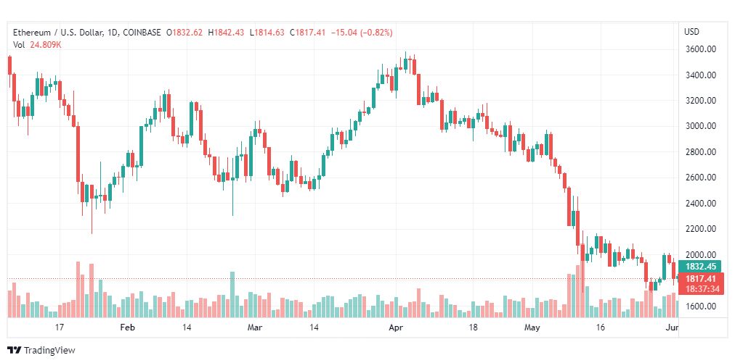Click the green 1832.45 price label

[701, 267]
